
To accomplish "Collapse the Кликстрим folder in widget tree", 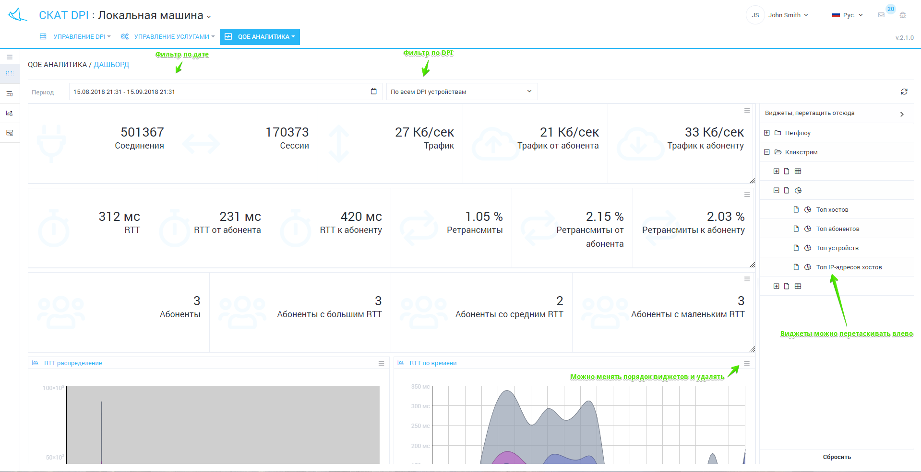I will coord(767,152).
